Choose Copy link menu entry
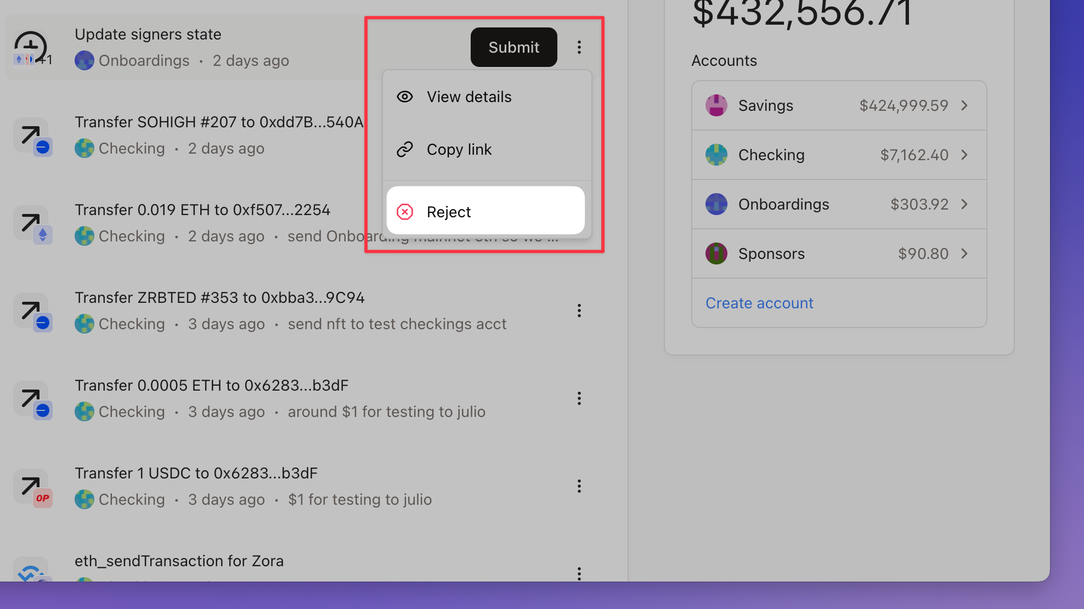The width and height of the screenshot is (1084, 609). 459,149
